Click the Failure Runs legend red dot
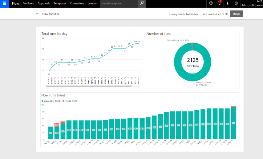 63,101
